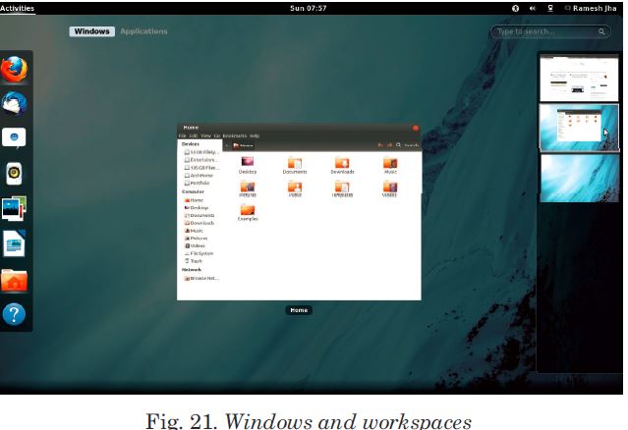Select Portfolio device in sidebar

(x=198, y=183)
